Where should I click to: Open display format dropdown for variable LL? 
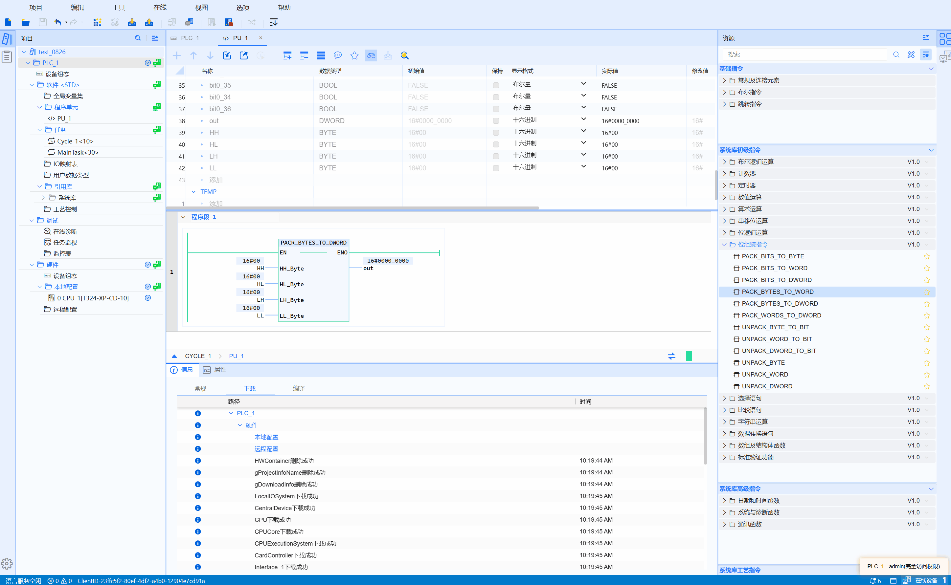click(583, 167)
